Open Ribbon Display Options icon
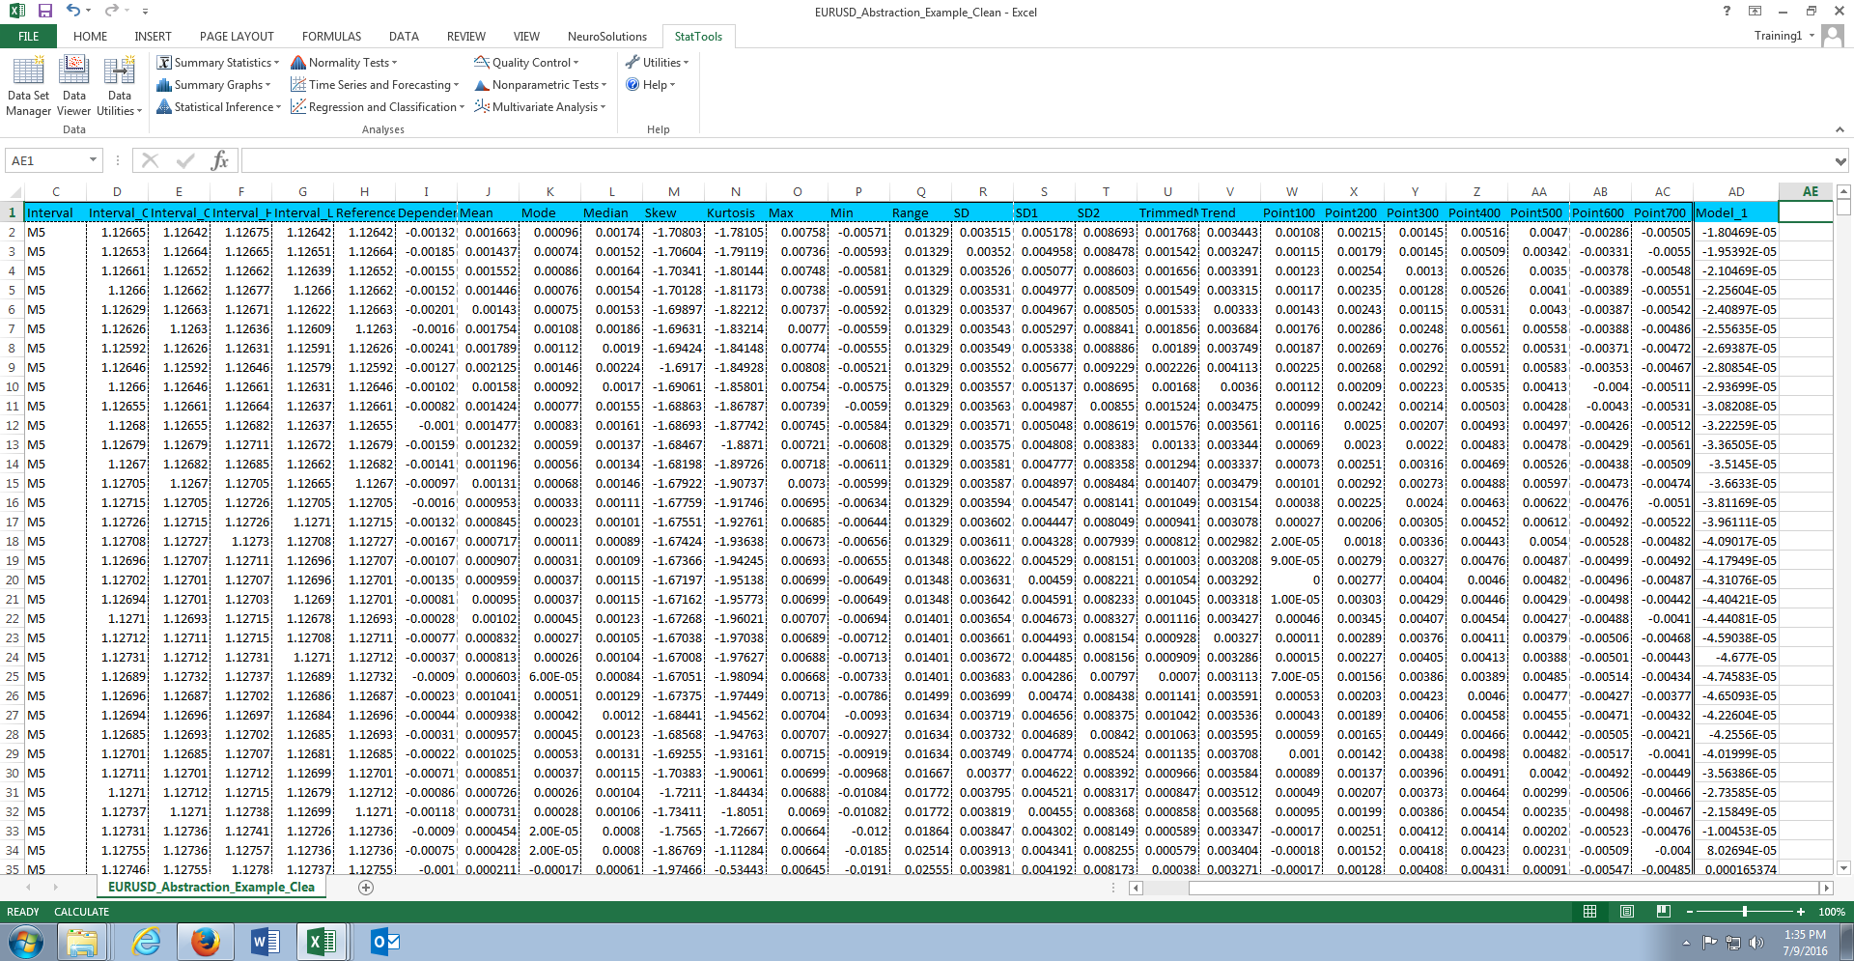Screen dimensions: 1854x961 [1755, 12]
